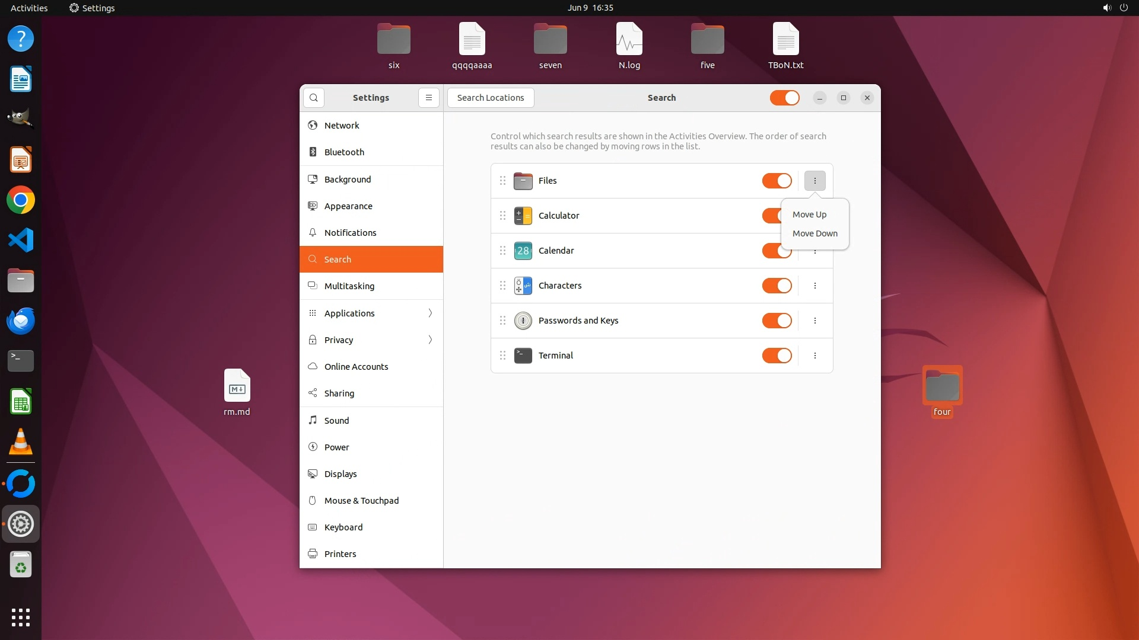1139x640 pixels.
Task: Open the hamburger menu in Settings header
Action: 428,98
